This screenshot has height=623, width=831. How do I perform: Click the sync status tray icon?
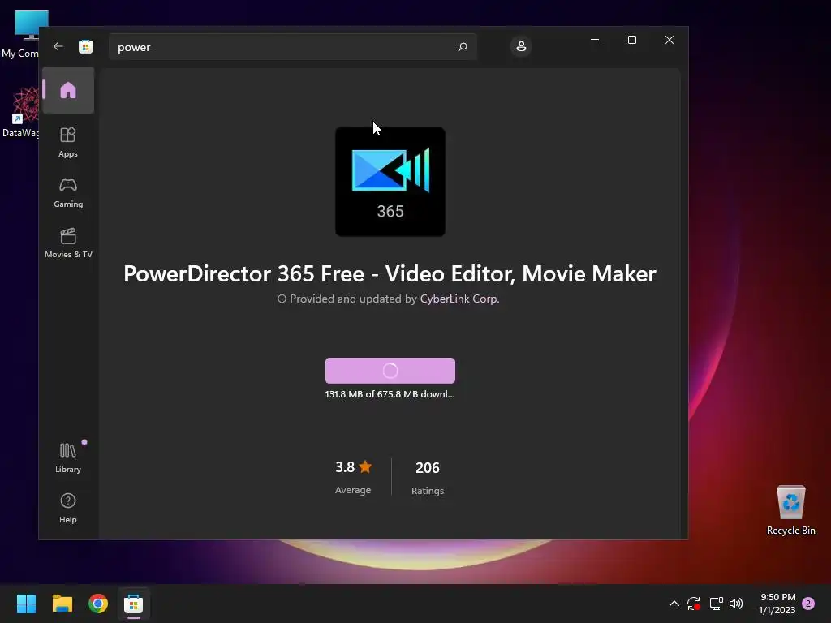[694, 604]
